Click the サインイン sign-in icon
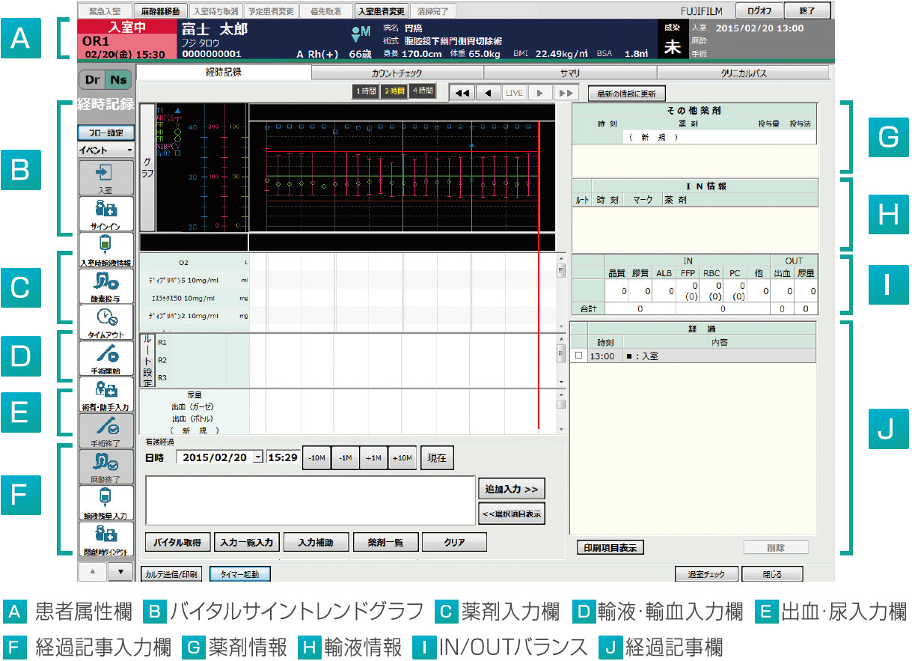 (105, 213)
